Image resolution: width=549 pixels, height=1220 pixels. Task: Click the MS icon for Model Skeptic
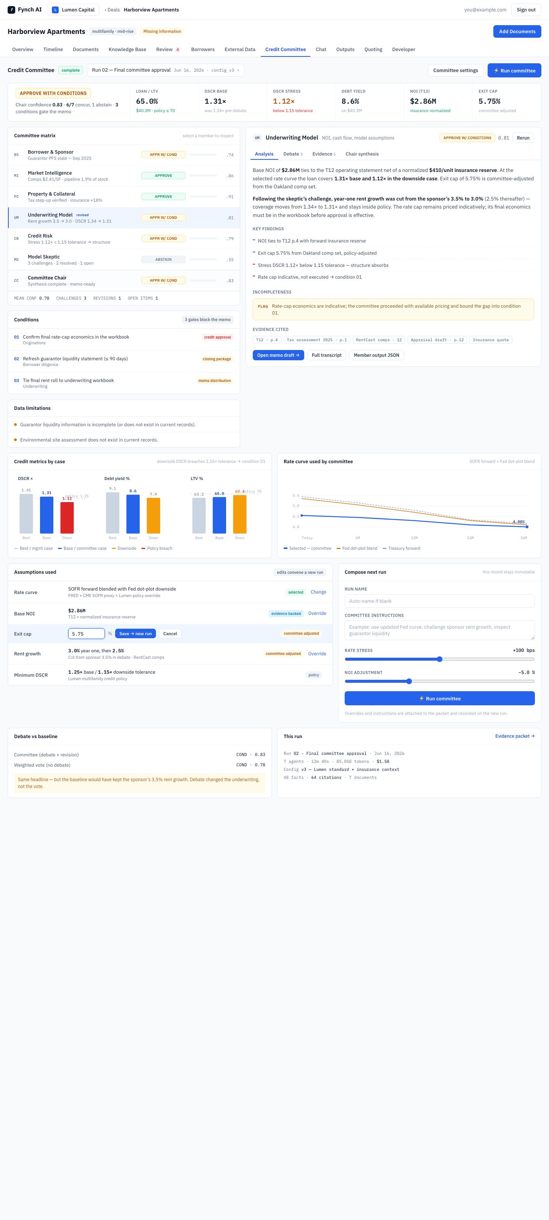pos(16,260)
